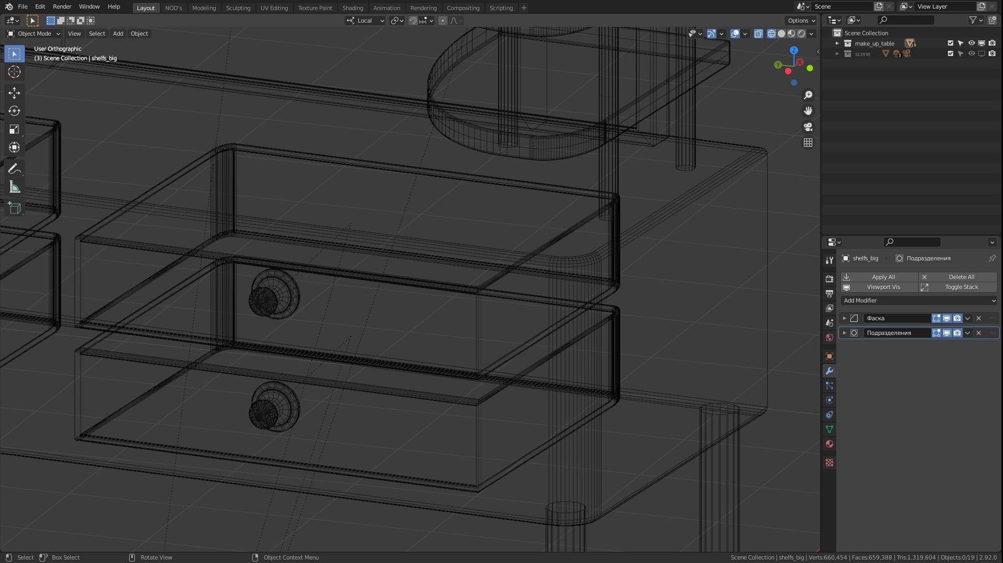Image resolution: width=1003 pixels, height=563 pixels.
Task: Open the Local transform orientation dropdown
Action: pyautogui.click(x=365, y=21)
